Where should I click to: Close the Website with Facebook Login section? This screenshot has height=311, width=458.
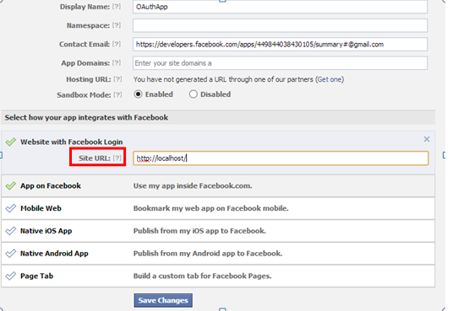click(427, 139)
